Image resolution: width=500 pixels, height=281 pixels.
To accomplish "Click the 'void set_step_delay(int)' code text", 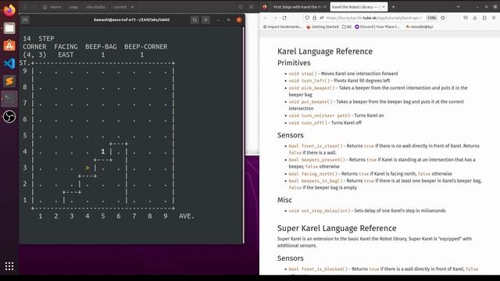I will coord(320,211).
